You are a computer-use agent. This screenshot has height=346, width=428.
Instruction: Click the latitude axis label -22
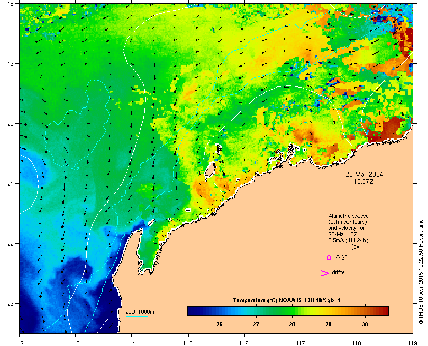[10, 244]
